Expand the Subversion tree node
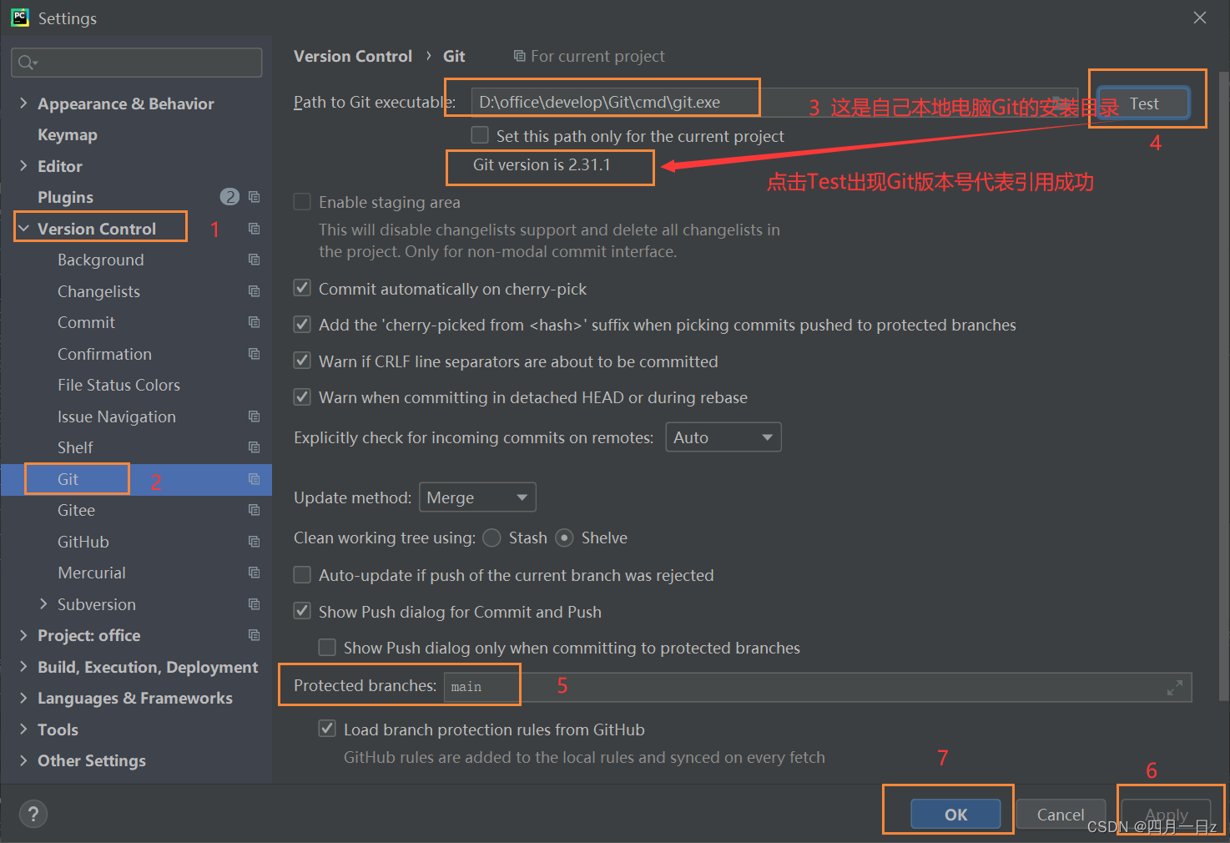Screen dimensions: 1230x843 pos(43,604)
